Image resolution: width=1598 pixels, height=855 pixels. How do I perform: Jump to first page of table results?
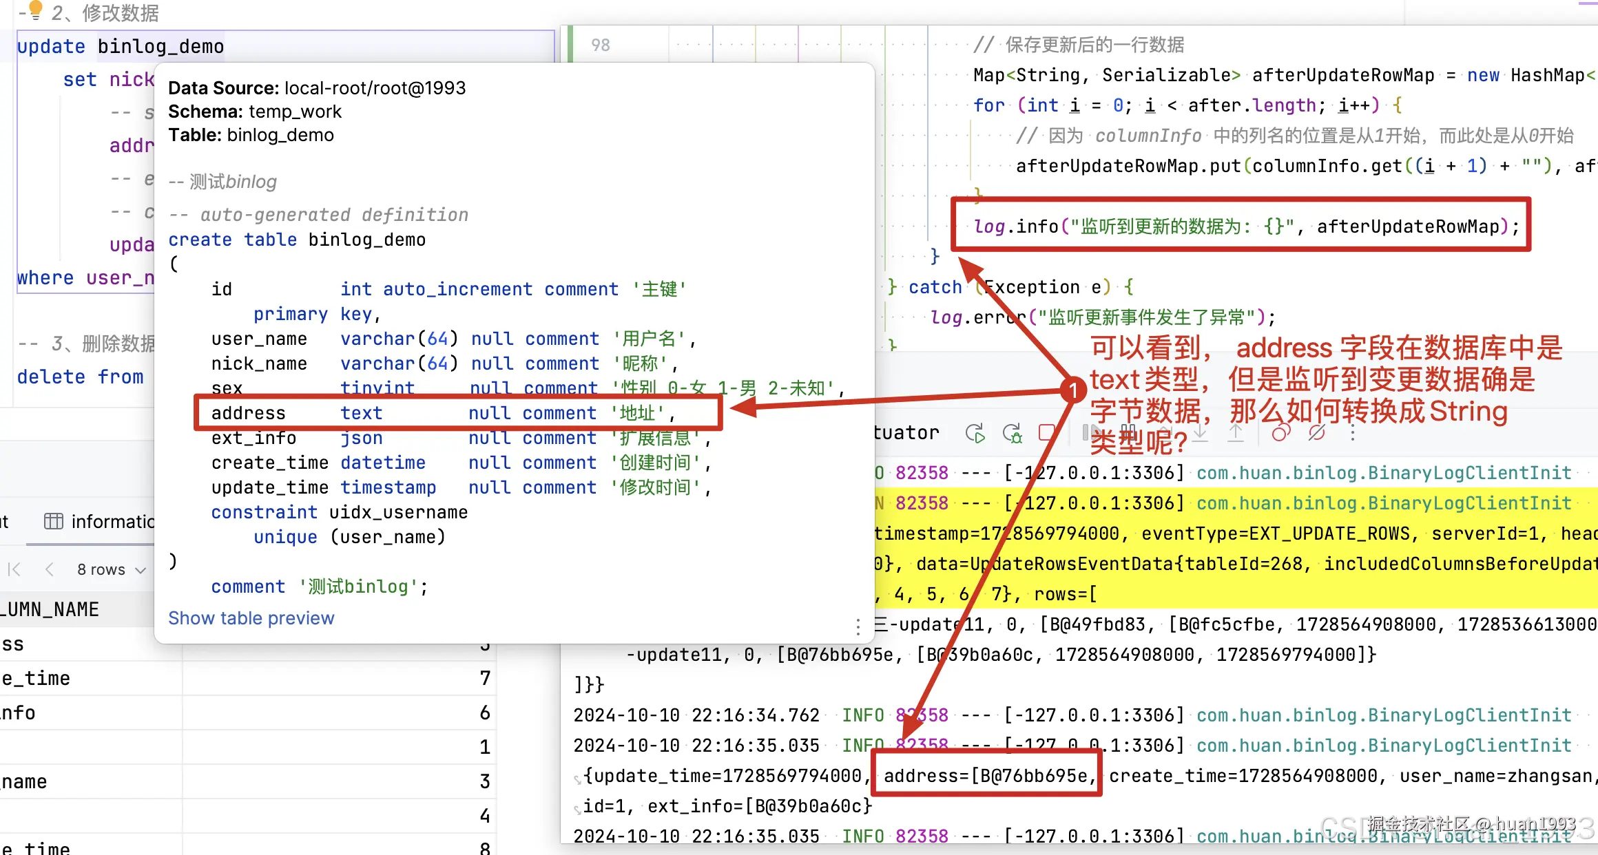click(14, 569)
